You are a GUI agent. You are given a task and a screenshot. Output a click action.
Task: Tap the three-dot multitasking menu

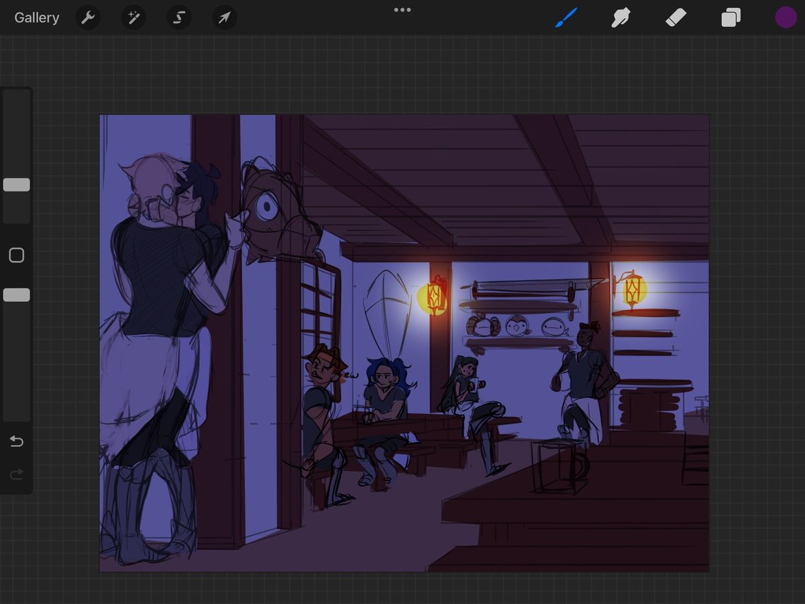[x=402, y=10]
